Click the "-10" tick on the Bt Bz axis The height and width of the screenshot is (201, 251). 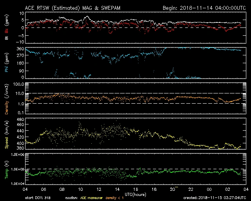[x=20, y=42]
